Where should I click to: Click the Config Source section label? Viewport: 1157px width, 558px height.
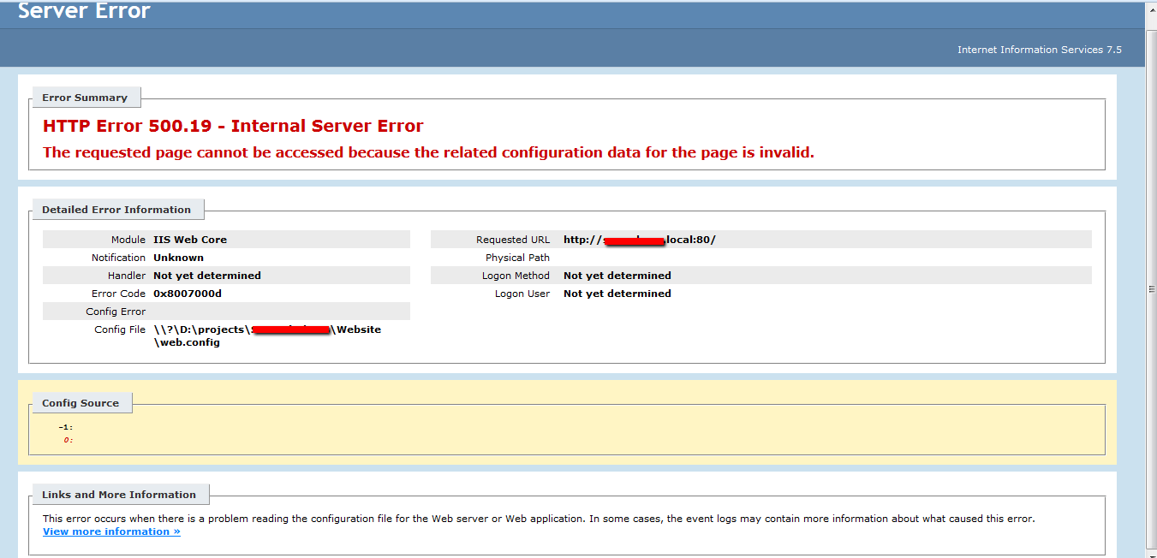pos(81,403)
